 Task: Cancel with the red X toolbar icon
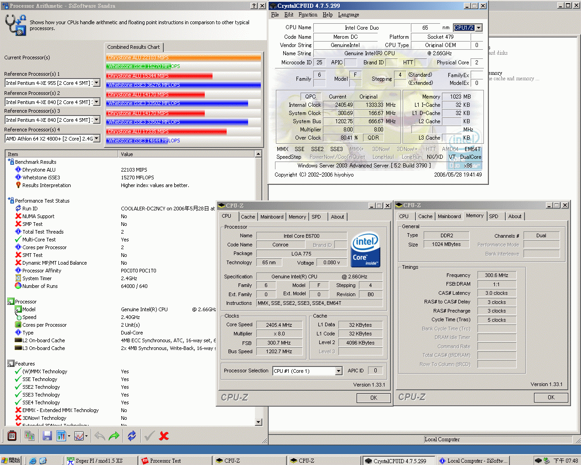tap(164, 436)
